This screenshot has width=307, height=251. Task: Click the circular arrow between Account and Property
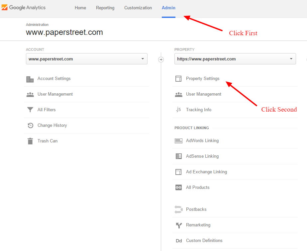click(161, 59)
